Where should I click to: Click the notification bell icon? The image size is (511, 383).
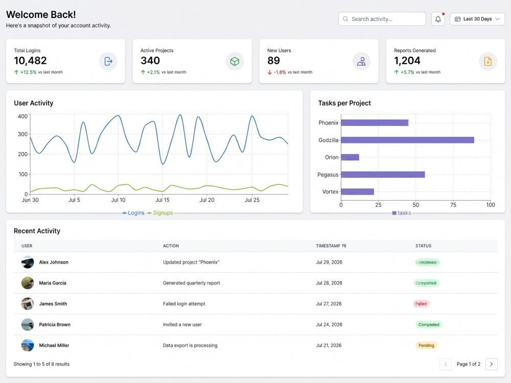click(438, 19)
